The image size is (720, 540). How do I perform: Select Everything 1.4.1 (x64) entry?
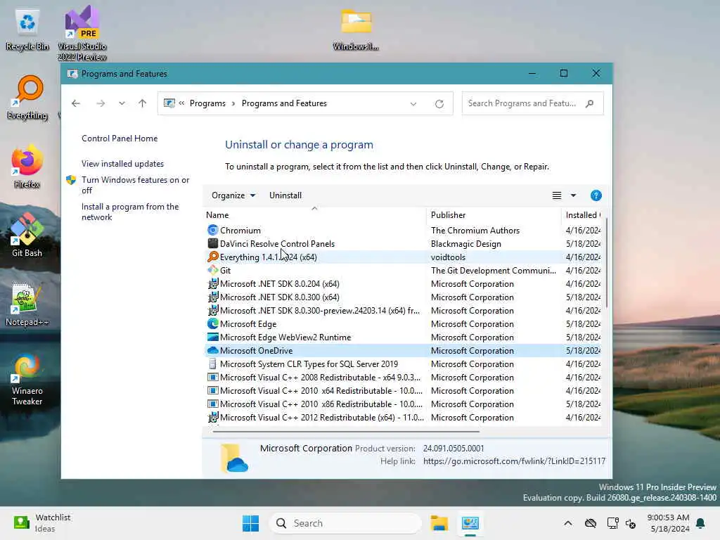tap(401, 257)
